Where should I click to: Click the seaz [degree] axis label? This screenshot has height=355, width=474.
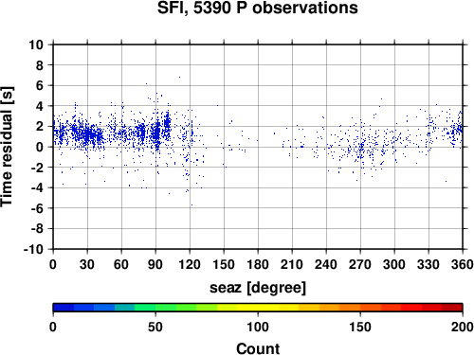pyautogui.click(x=258, y=288)
